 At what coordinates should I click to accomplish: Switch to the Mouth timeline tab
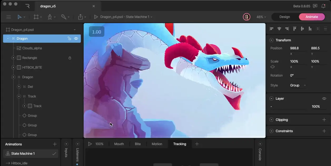(119, 144)
